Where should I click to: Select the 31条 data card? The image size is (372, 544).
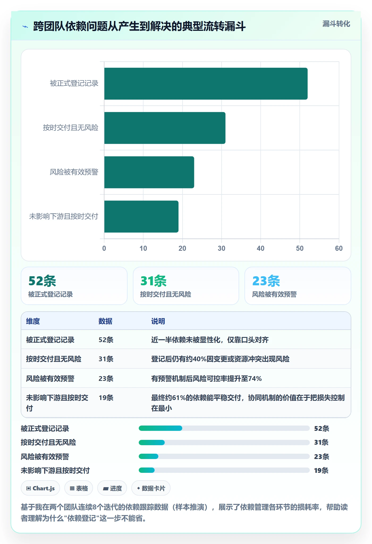tap(186, 286)
